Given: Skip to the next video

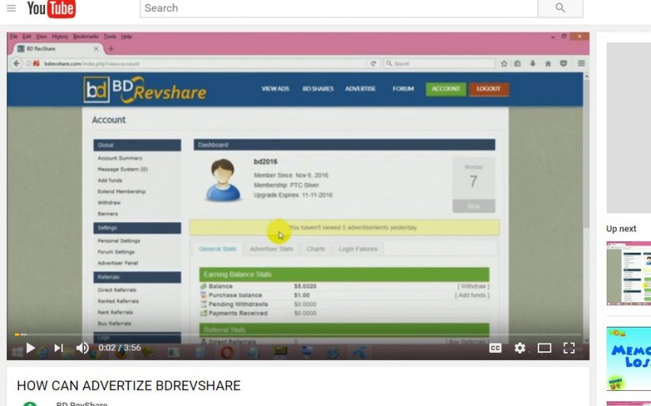Looking at the screenshot, I should point(58,347).
